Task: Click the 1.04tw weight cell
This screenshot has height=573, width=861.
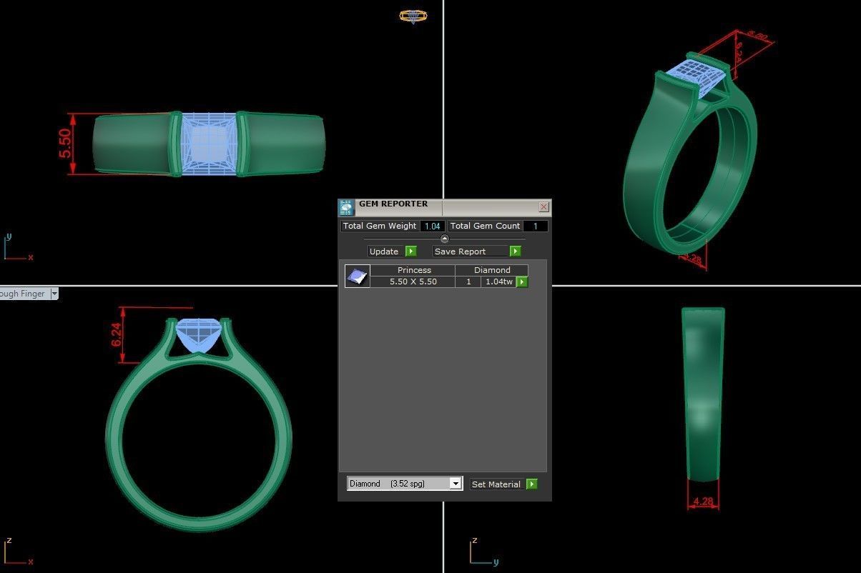Action: tap(498, 281)
